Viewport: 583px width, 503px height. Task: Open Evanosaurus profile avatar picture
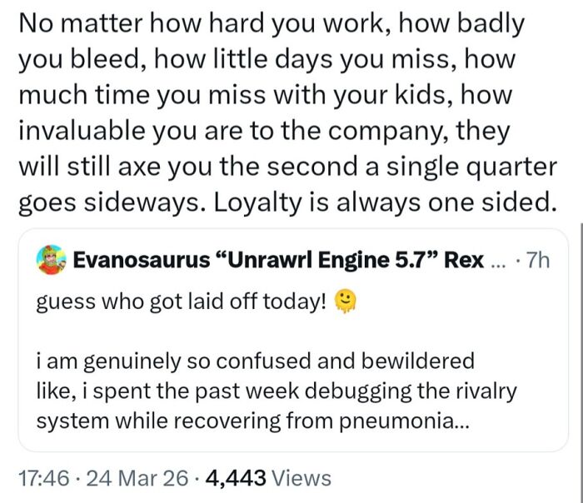[x=52, y=259]
